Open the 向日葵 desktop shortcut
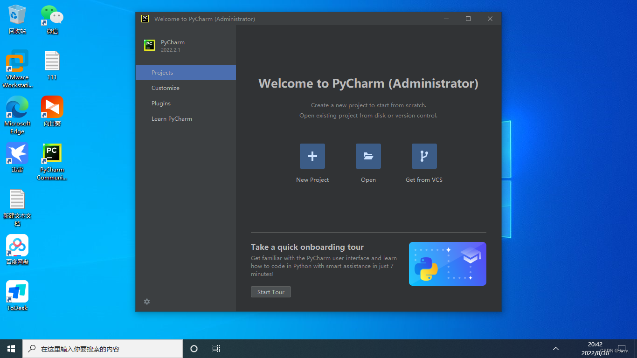Screen dimensions: 637x358 click(x=52, y=111)
